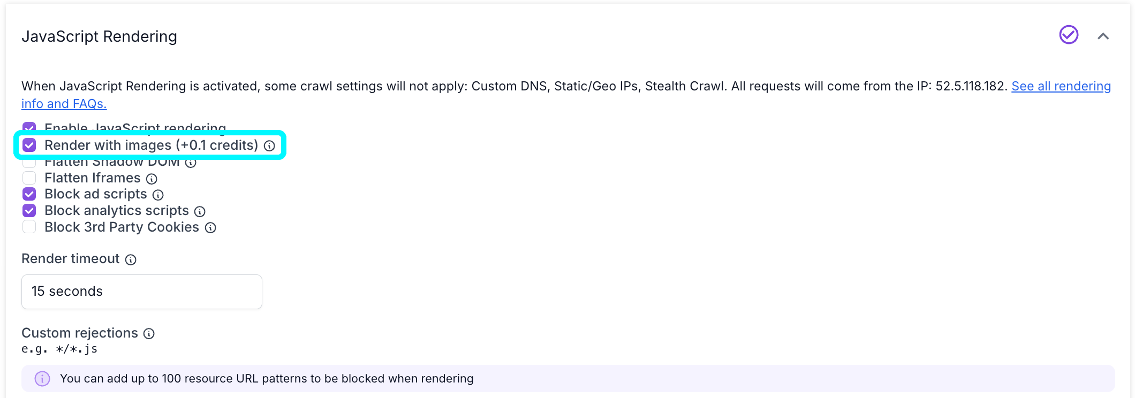Open the Render timeout selector showing 15 seconds
The width and height of the screenshot is (1135, 398).
(141, 291)
